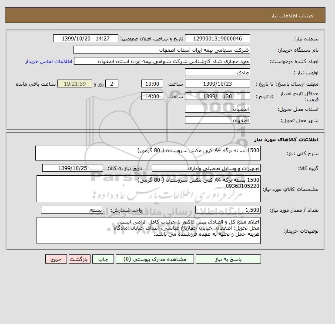This screenshot has width=335, height=324.
Task: Select the شماره نیاز field 1299001319000046
Action: (217, 38)
